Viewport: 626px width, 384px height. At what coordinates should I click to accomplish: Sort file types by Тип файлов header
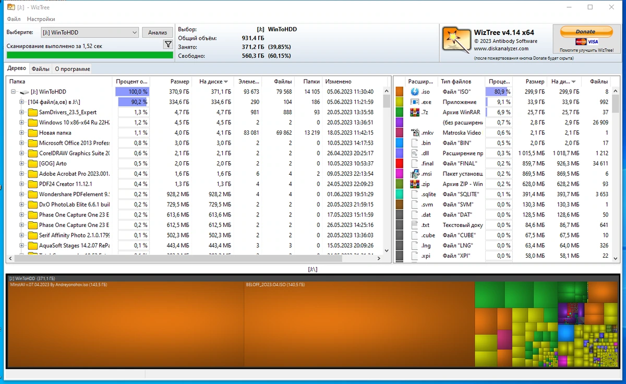pos(461,81)
